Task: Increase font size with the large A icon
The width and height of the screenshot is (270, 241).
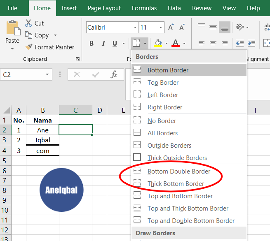Action: tap(171, 27)
